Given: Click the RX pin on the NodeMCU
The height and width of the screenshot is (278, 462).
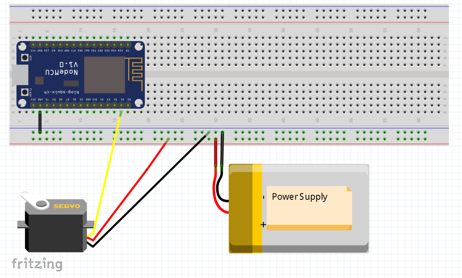Looking at the screenshot, I should tap(54, 105).
